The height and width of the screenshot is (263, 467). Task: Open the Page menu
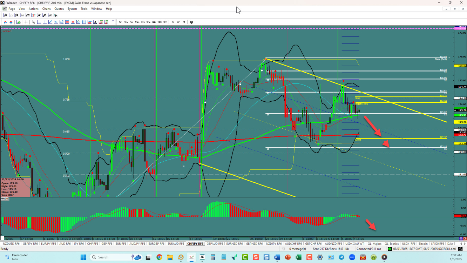(12, 9)
